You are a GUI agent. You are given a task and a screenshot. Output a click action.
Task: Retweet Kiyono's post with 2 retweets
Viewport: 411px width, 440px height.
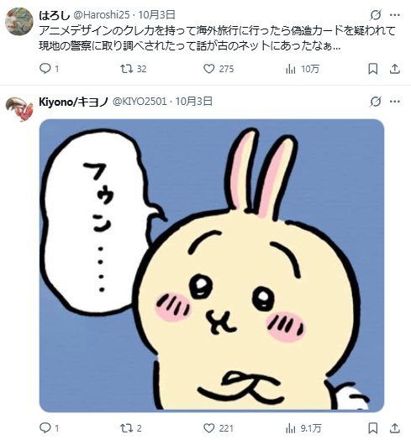tap(126, 428)
